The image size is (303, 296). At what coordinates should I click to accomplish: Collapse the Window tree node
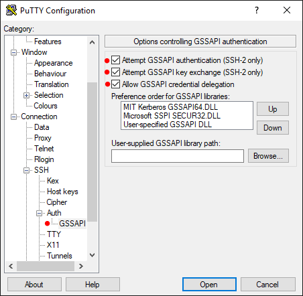[13, 52]
